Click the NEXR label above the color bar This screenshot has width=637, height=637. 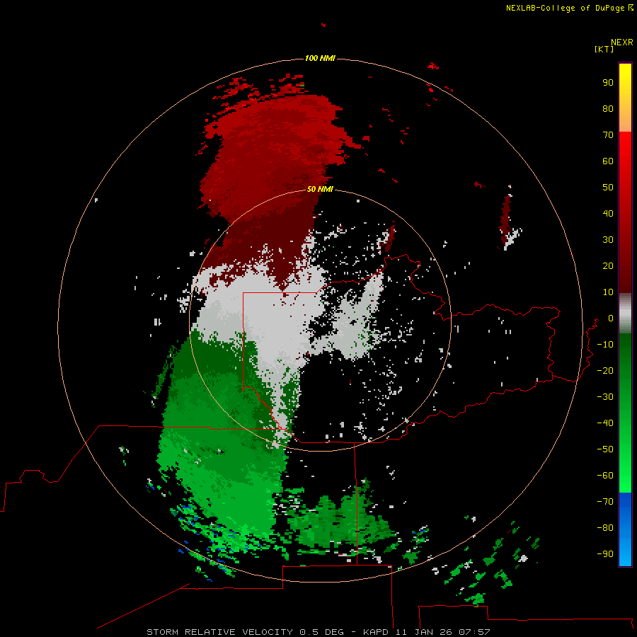tap(621, 42)
